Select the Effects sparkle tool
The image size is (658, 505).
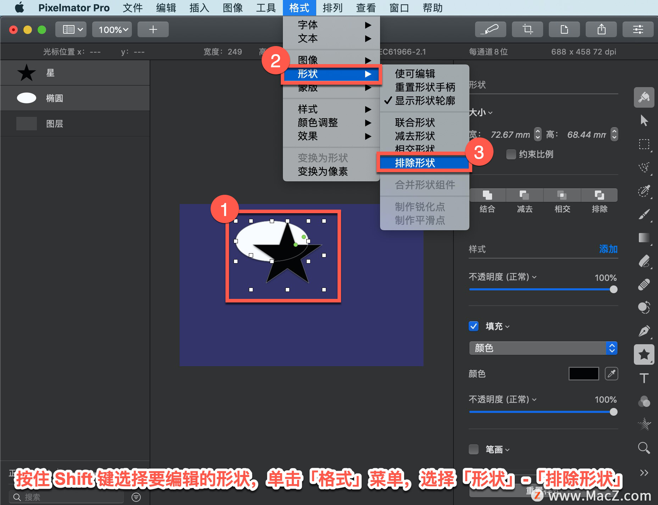pyautogui.click(x=644, y=424)
